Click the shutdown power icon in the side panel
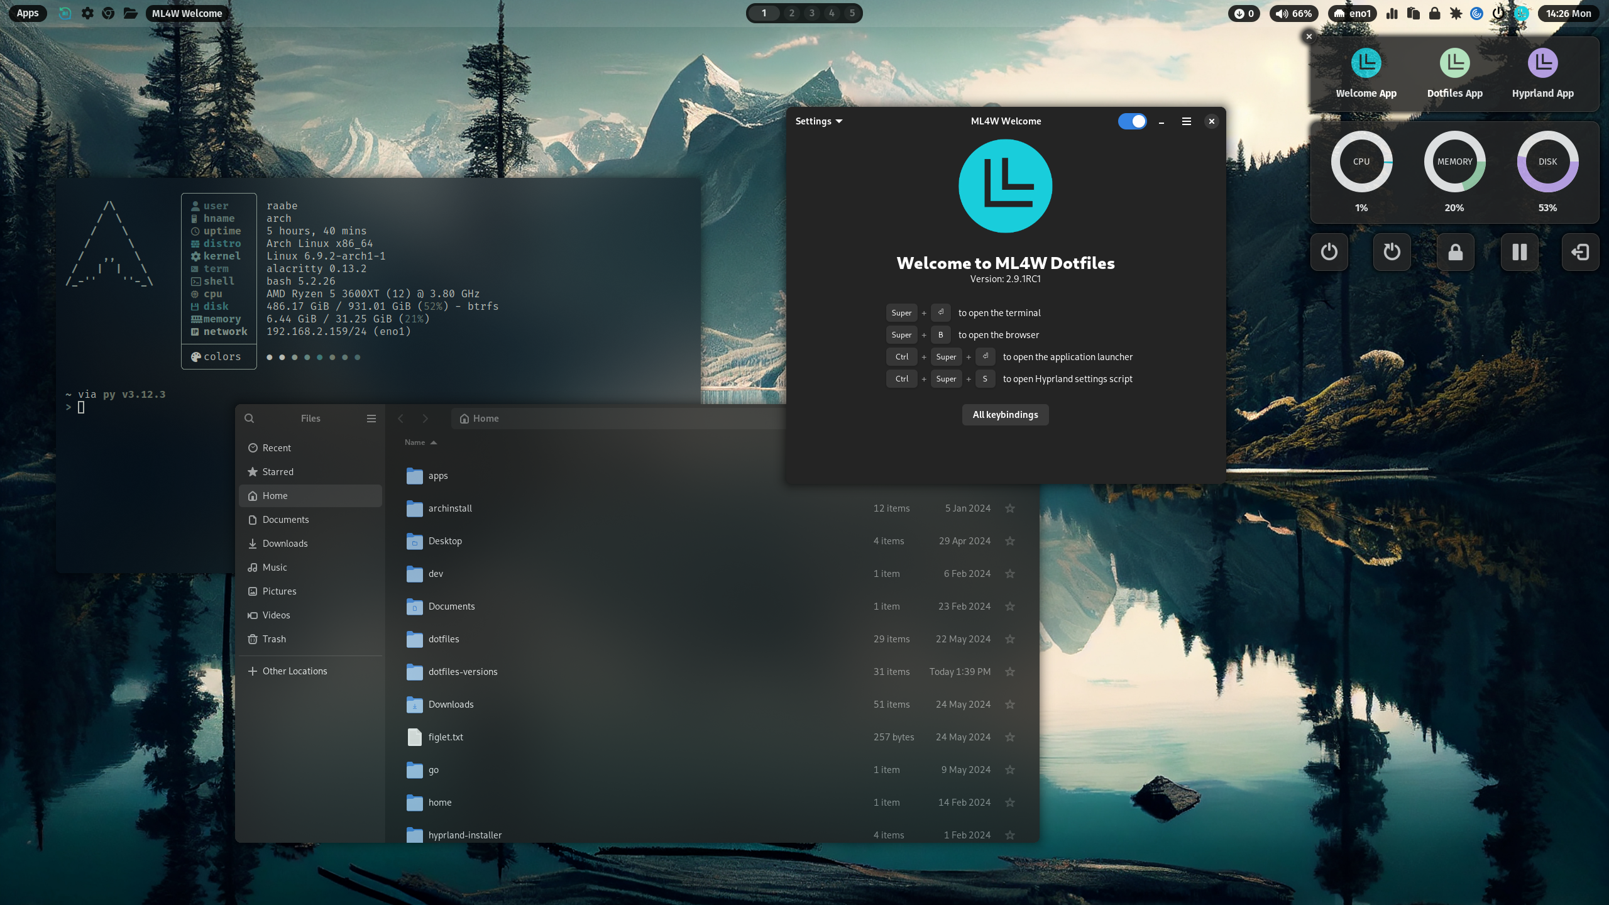The width and height of the screenshot is (1609, 905). coord(1329,251)
